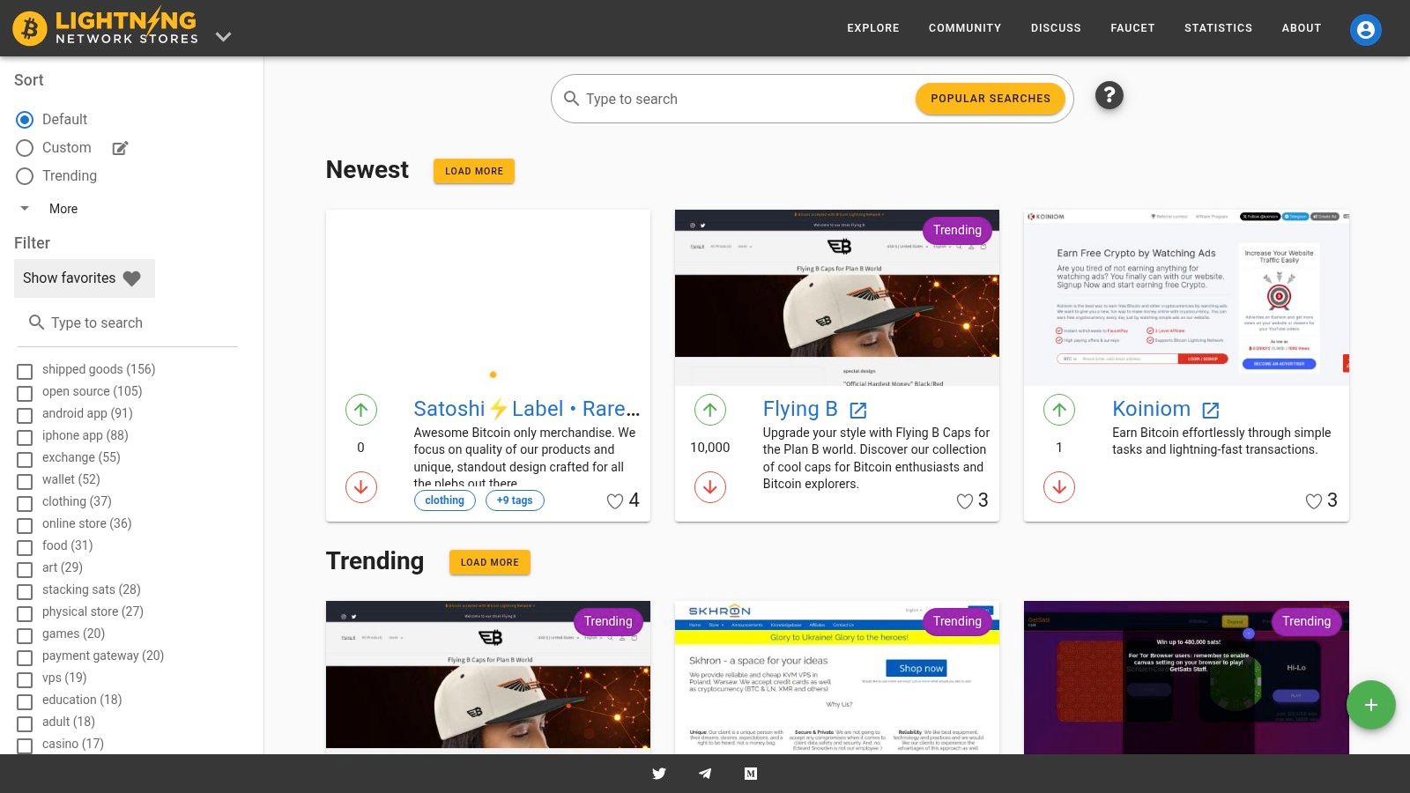The image size is (1410, 793).
Task: Open the Discuss menu item
Action: pos(1056,28)
